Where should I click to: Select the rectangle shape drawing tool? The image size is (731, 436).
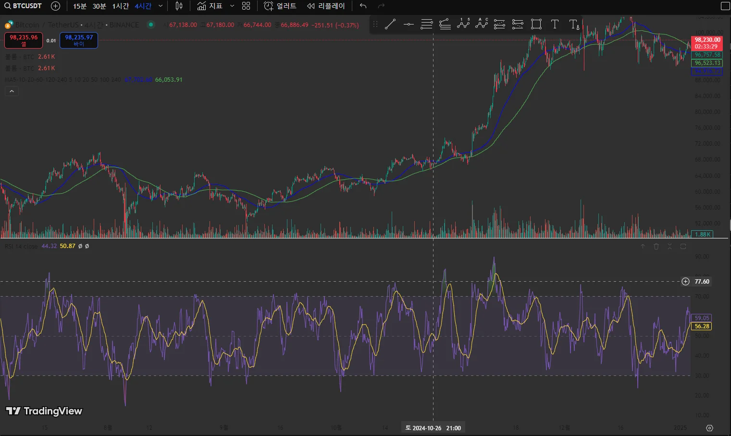[536, 24]
